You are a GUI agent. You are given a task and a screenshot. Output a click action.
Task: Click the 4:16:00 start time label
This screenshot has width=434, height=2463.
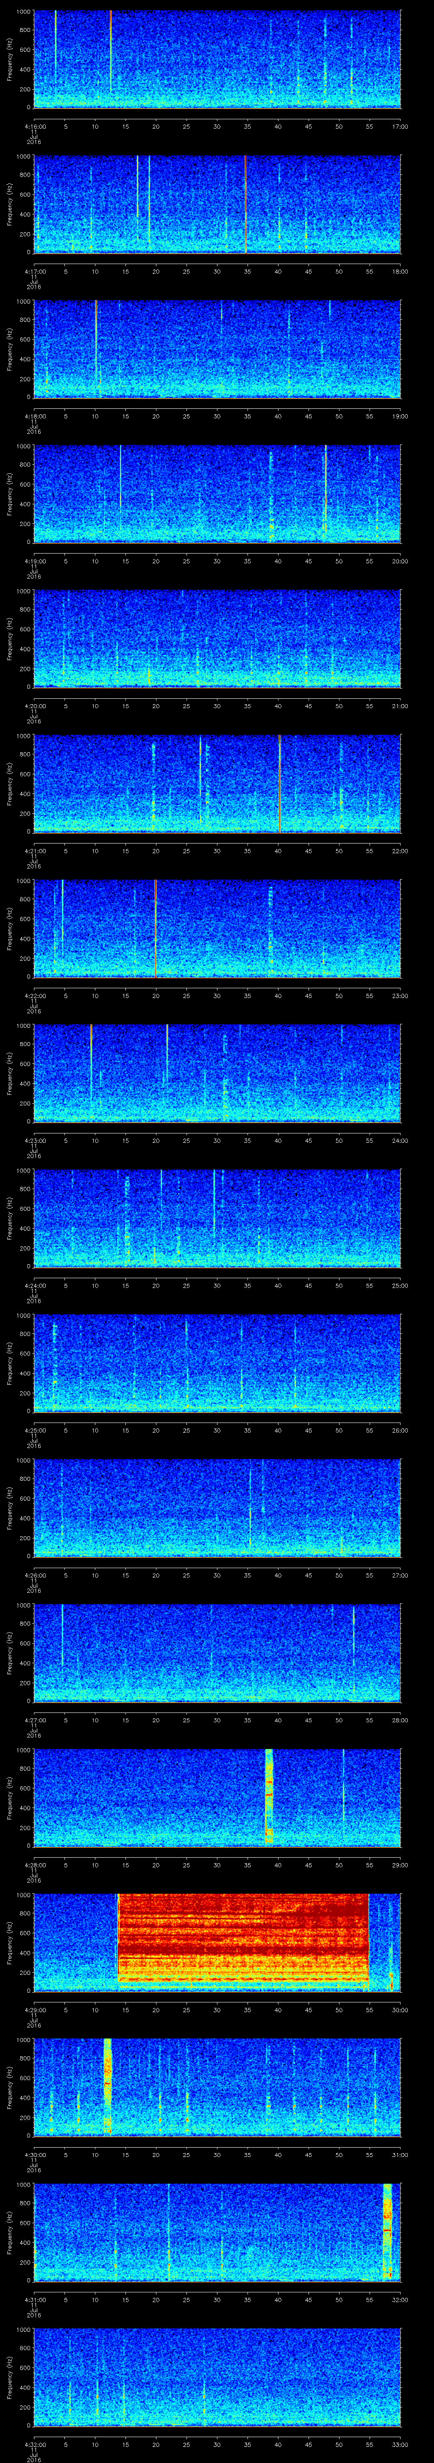pos(34,126)
